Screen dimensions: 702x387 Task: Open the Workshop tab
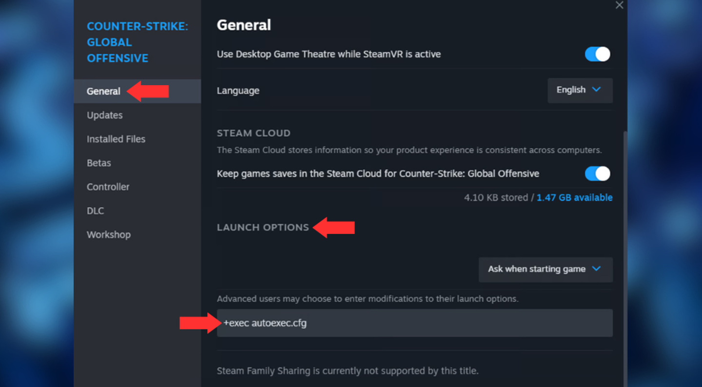coord(109,234)
